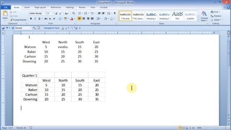Apply superscript formatting

tap(54, 18)
